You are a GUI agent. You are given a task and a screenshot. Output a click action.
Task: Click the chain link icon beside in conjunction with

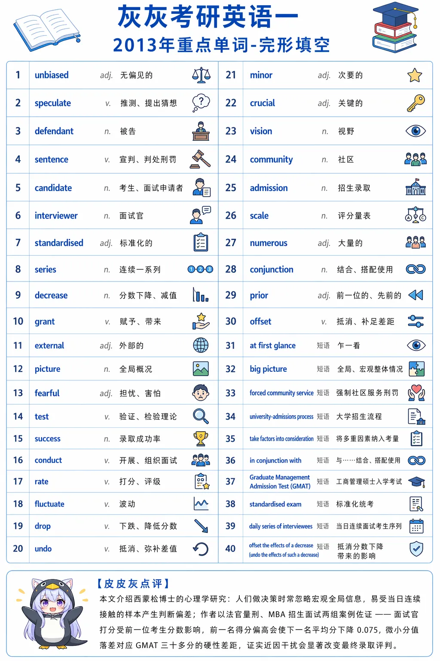click(416, 460)
